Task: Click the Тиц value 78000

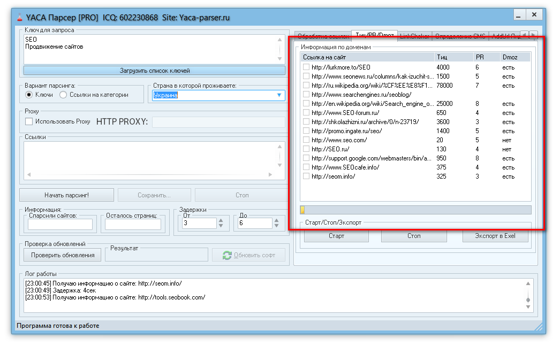Action: 444,86
